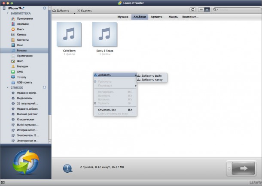Switch to the Композит... tab
Viewport: 262px width, 186px height.
(x=190, y=17)
